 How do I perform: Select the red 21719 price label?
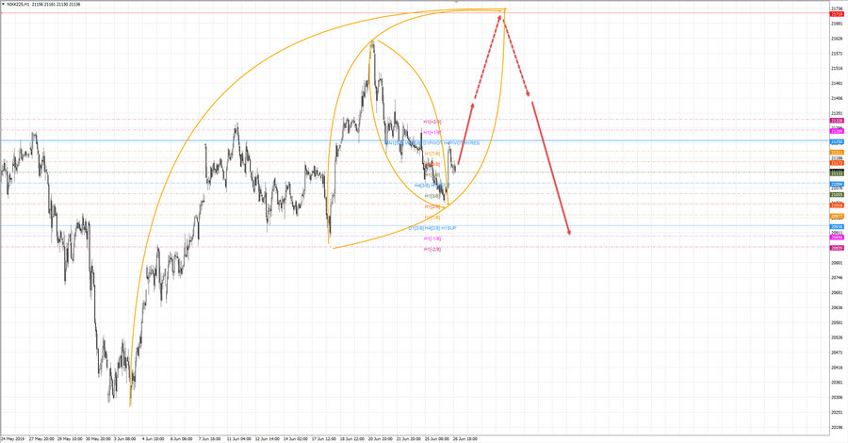pos(837,14)
